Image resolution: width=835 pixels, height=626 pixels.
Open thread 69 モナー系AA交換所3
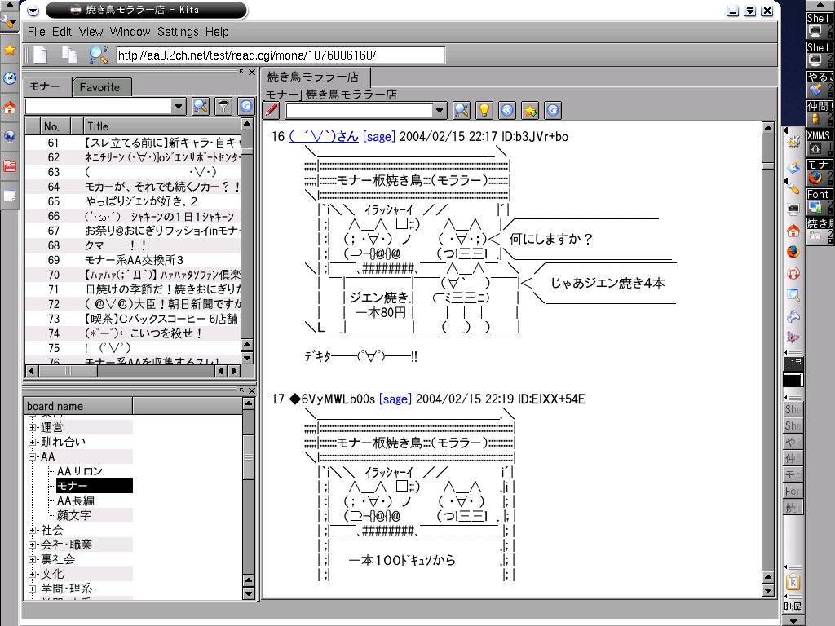(x=133, y=260)
